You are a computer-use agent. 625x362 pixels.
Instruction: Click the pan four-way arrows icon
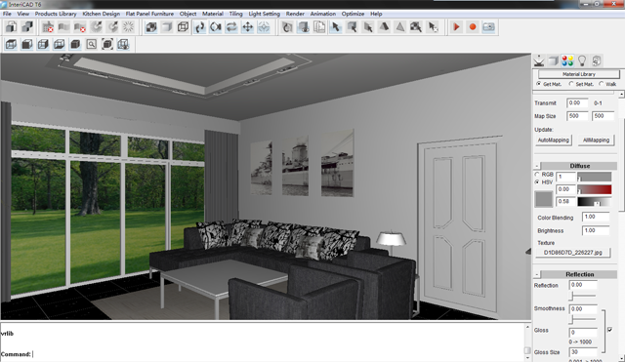coord(247,27)
